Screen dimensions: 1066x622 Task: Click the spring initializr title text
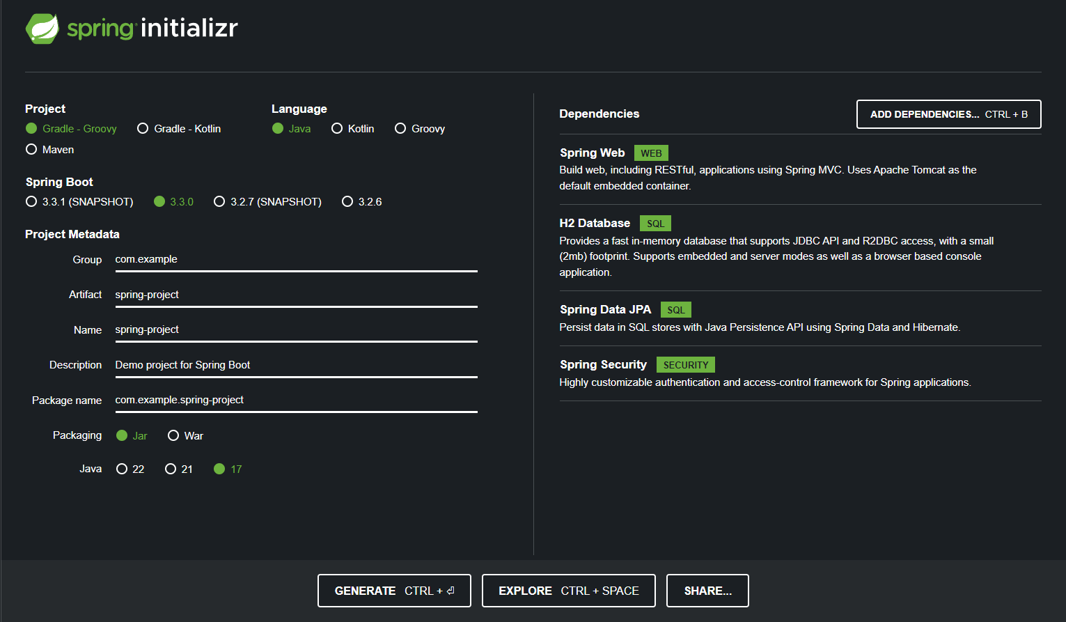click(152, 29)
